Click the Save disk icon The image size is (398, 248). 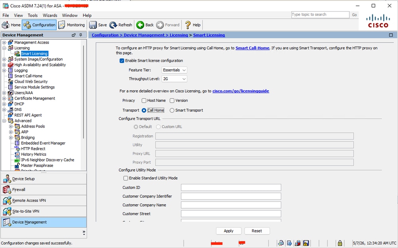coord(93,25)
